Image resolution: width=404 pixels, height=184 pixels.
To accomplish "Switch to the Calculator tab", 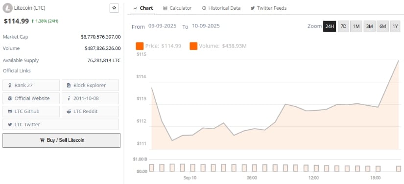I will point(177,8).
